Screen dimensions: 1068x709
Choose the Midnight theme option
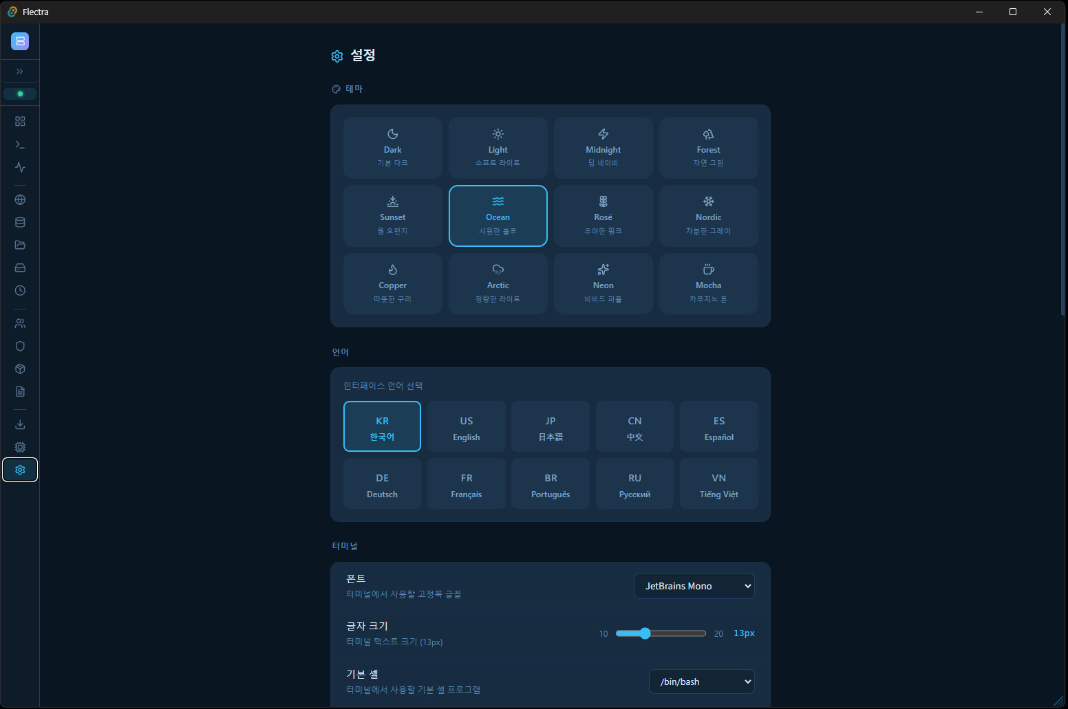(603, 148)
